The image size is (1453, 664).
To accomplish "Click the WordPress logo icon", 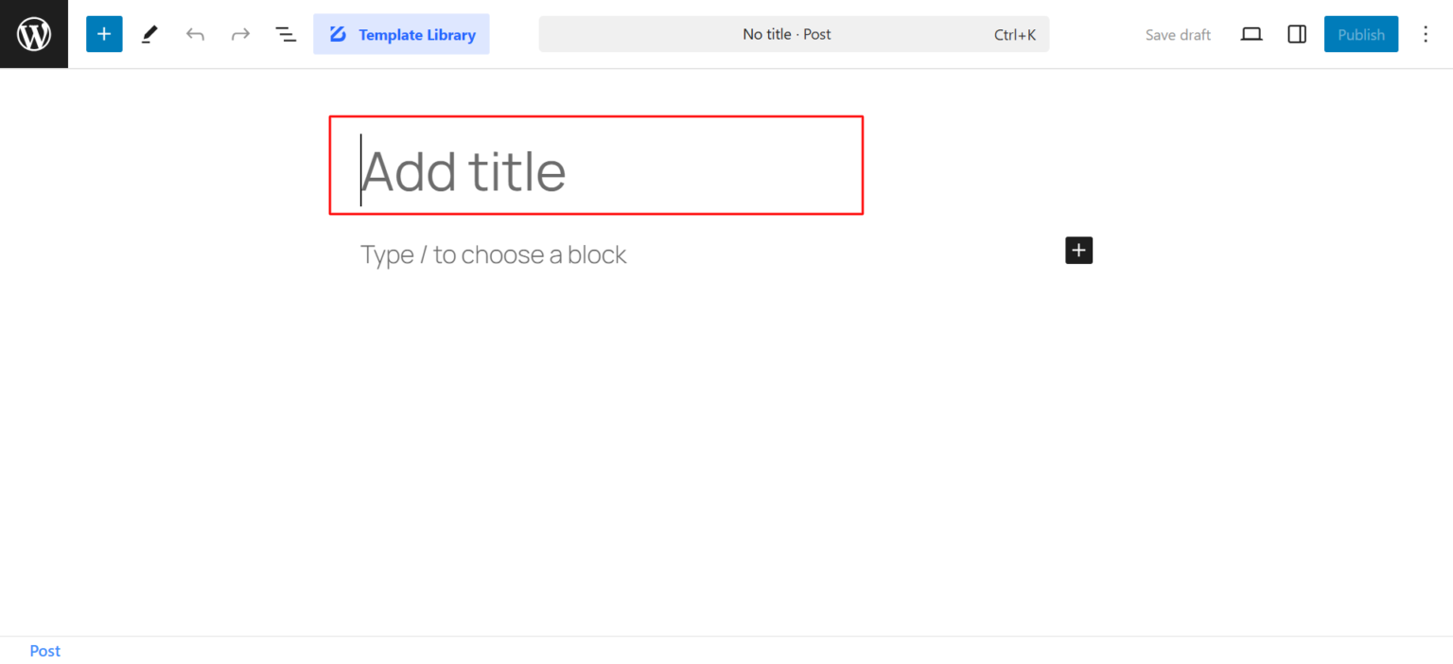I will (33, 33).
